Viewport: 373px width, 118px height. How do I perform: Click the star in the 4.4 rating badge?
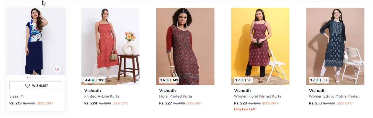(93, 80)
